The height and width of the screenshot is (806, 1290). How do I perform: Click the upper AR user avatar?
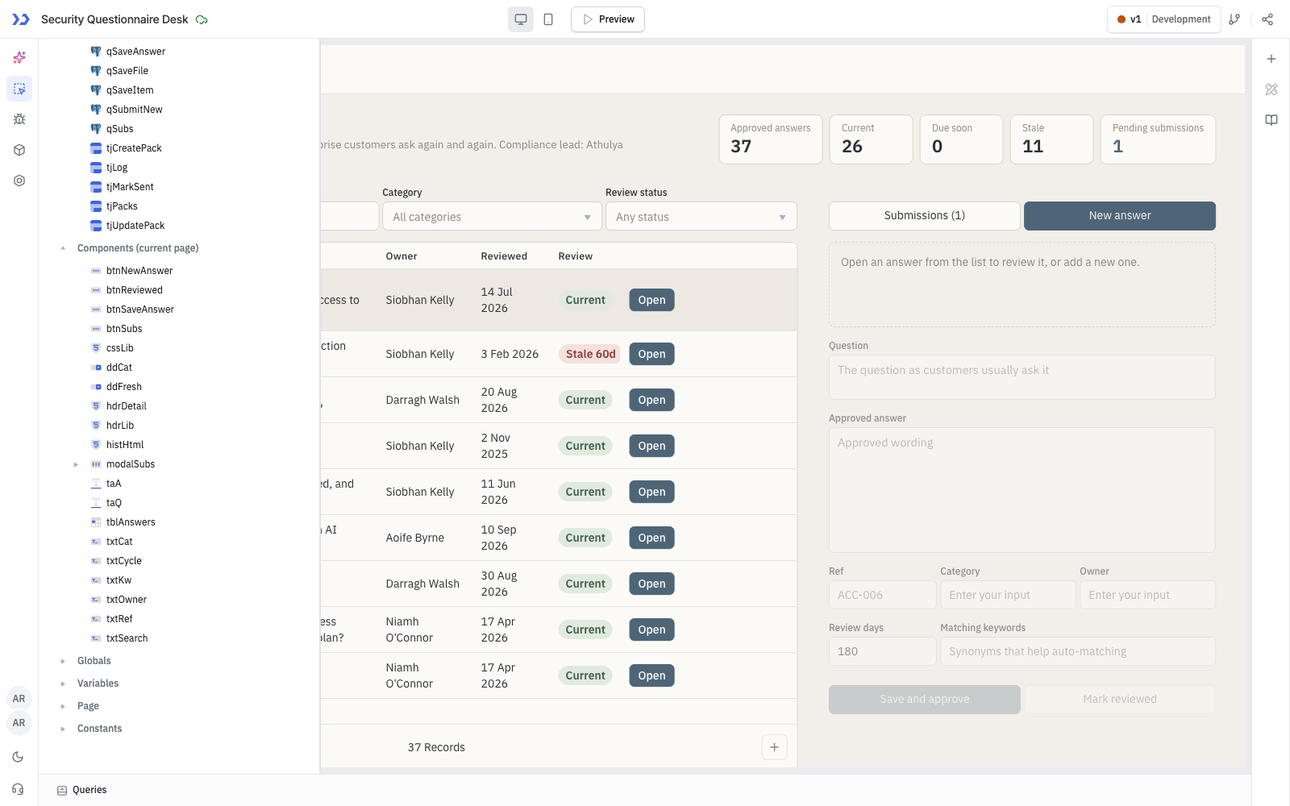point(19,699)
